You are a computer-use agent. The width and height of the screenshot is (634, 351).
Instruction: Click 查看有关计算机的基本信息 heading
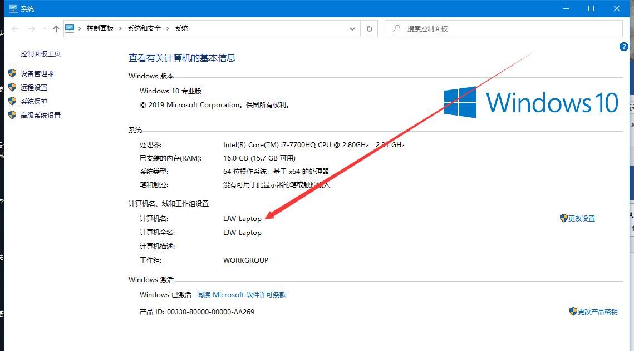pyautogui.click(x=182, y=58)
